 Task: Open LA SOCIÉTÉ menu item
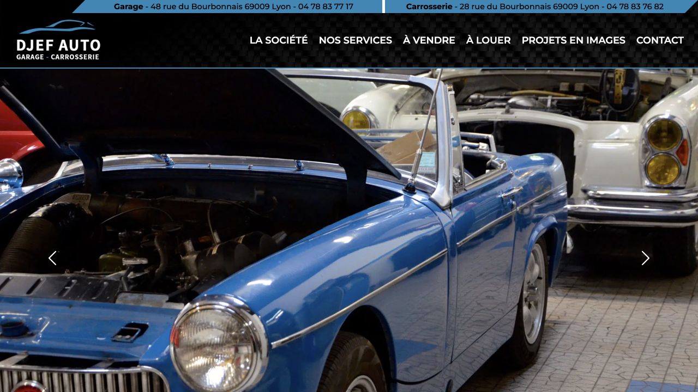279,40
